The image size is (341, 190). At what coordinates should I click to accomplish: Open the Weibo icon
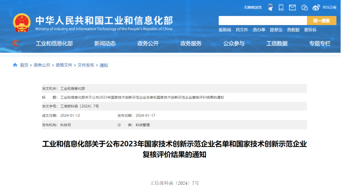coord(316,7)
